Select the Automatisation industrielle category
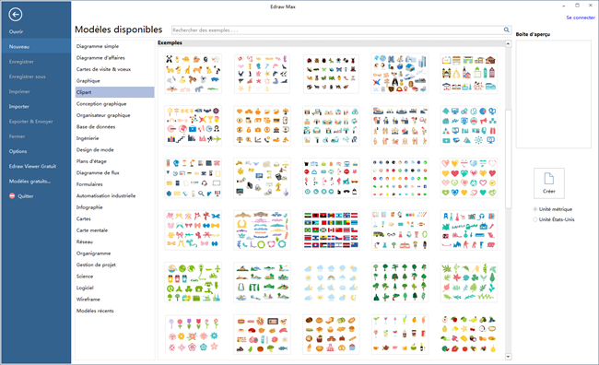The width and height of the screenshot is (599, 365). [x=106, y=195]
